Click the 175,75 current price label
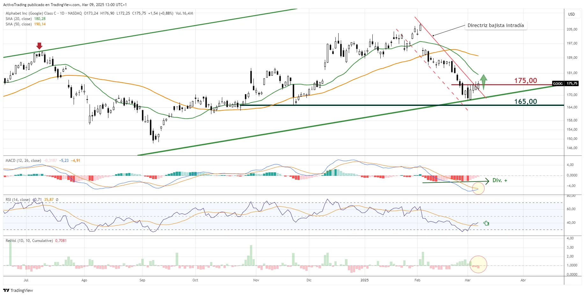The image size is (585, 296). click(572, 84)
